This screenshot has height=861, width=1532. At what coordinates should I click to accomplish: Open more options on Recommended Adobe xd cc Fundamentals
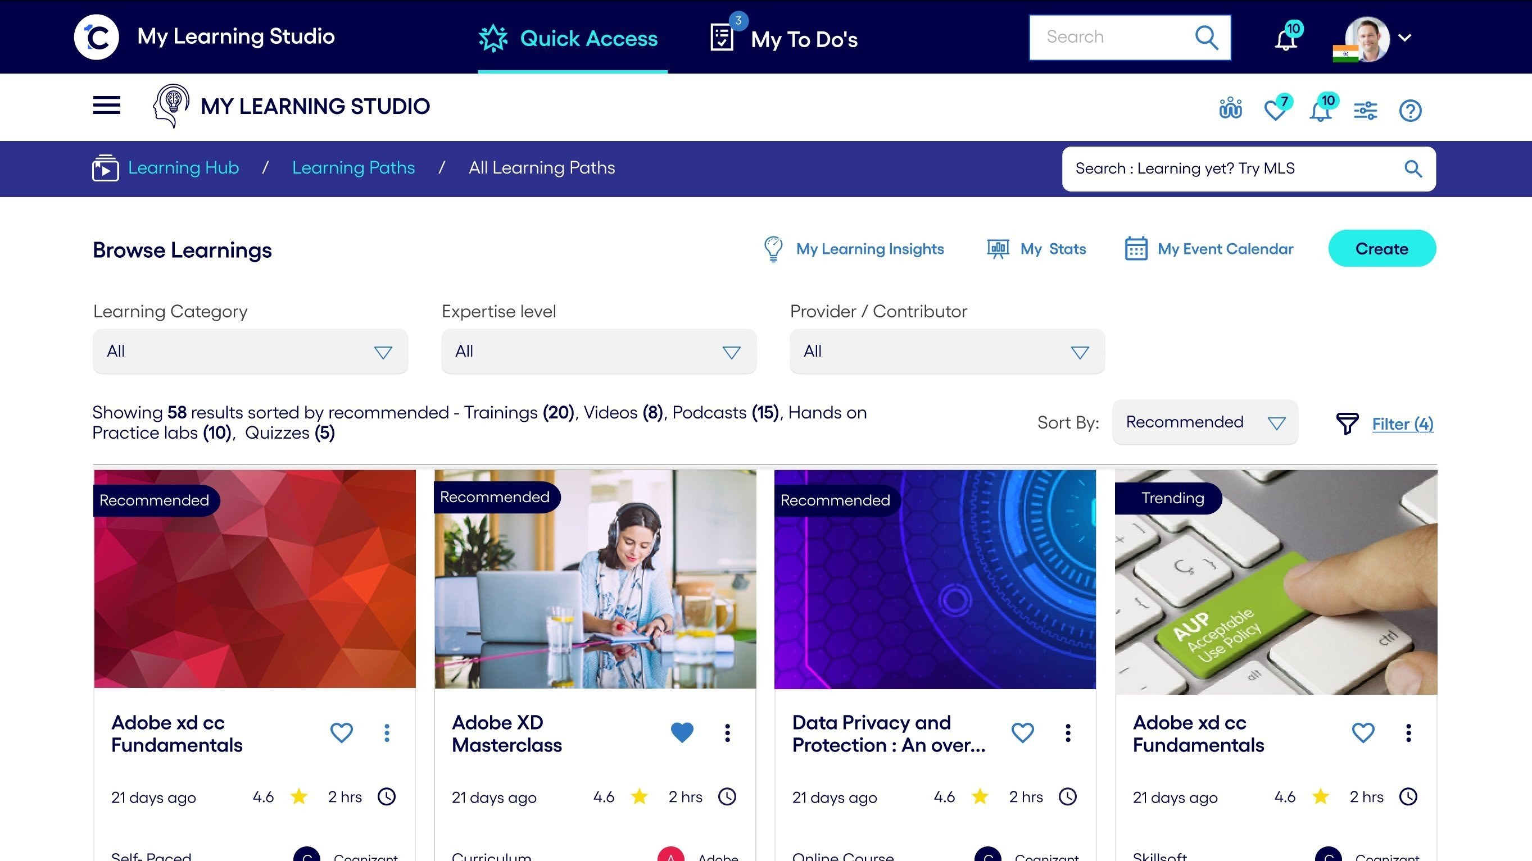387,732
